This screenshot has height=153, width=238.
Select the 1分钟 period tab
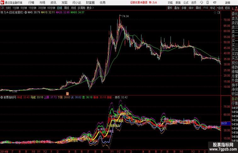(x=16, y=8)
